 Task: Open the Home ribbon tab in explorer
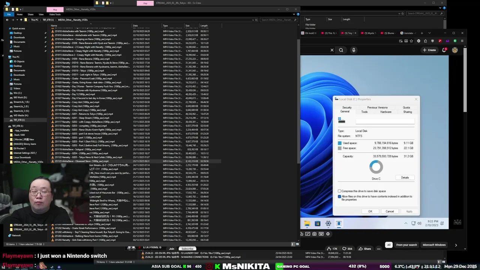point(19,14)
